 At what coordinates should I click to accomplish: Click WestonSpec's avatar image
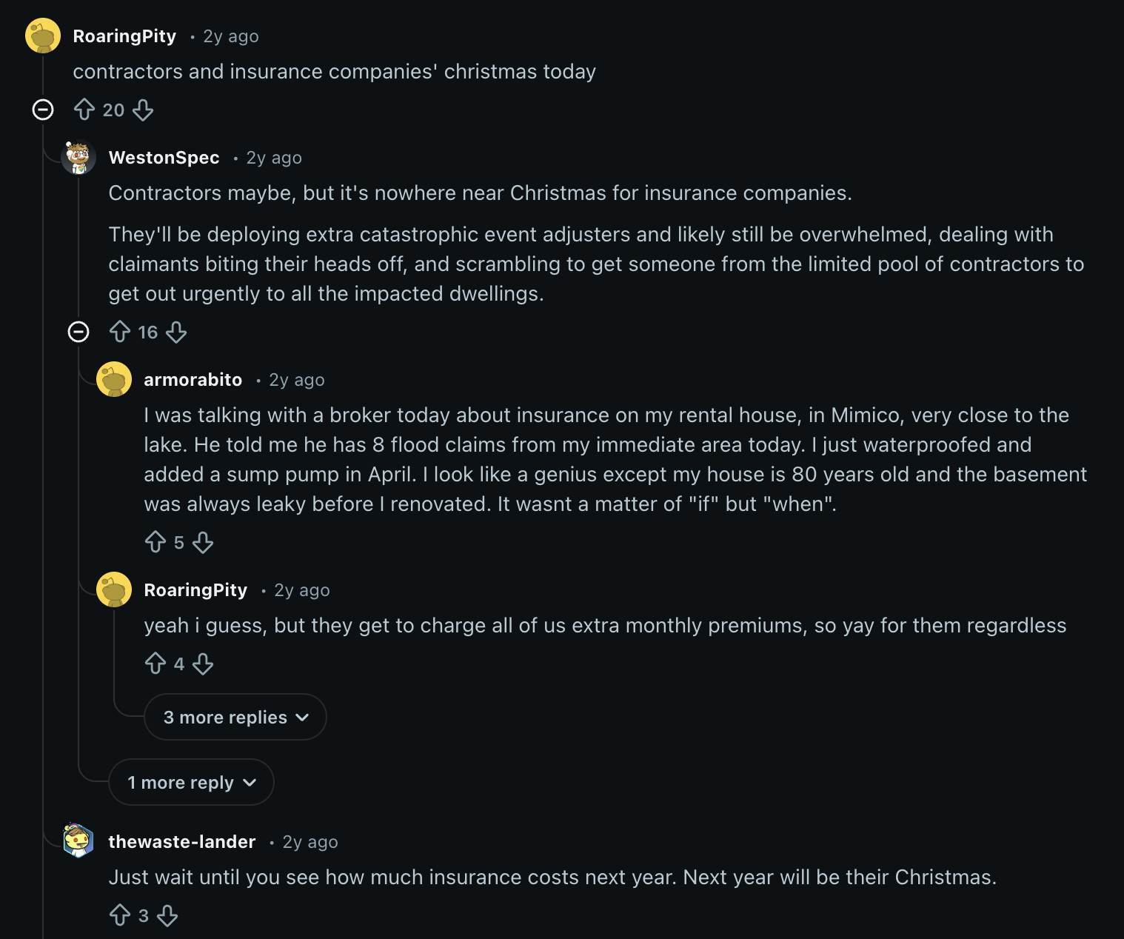78,157
